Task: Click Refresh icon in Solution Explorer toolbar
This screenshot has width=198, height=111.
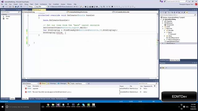Action: pos(174,12)
